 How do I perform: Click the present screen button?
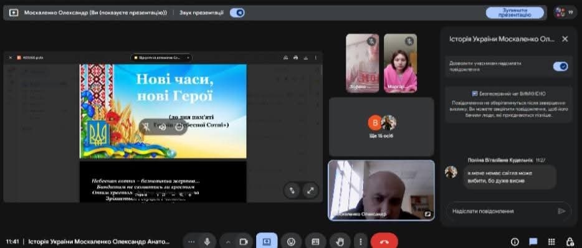pos(267,241)
